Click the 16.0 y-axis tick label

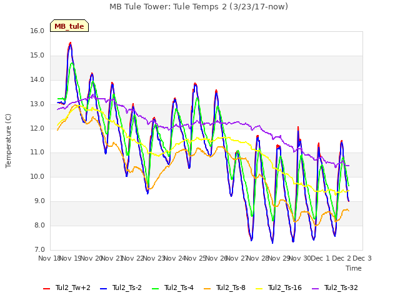pyautogui.click(x=37, y=31)
